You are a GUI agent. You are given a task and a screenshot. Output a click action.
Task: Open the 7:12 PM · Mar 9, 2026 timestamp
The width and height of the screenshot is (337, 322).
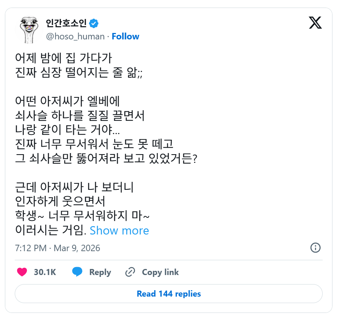coord(57,248)
